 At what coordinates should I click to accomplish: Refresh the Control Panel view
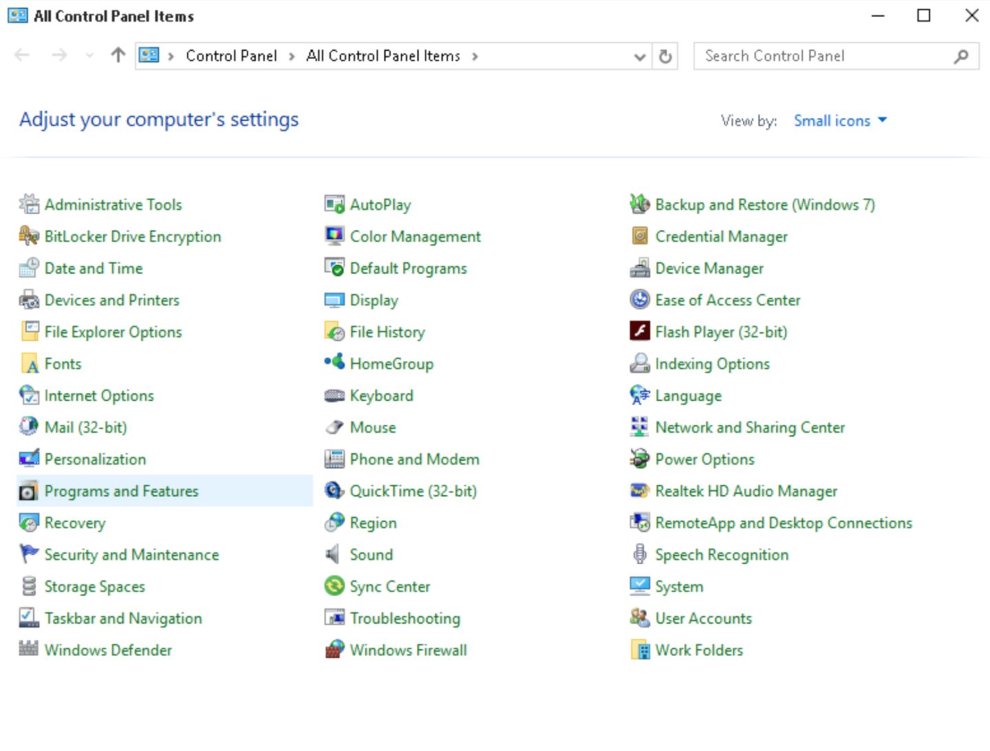(x=665, y=56)
